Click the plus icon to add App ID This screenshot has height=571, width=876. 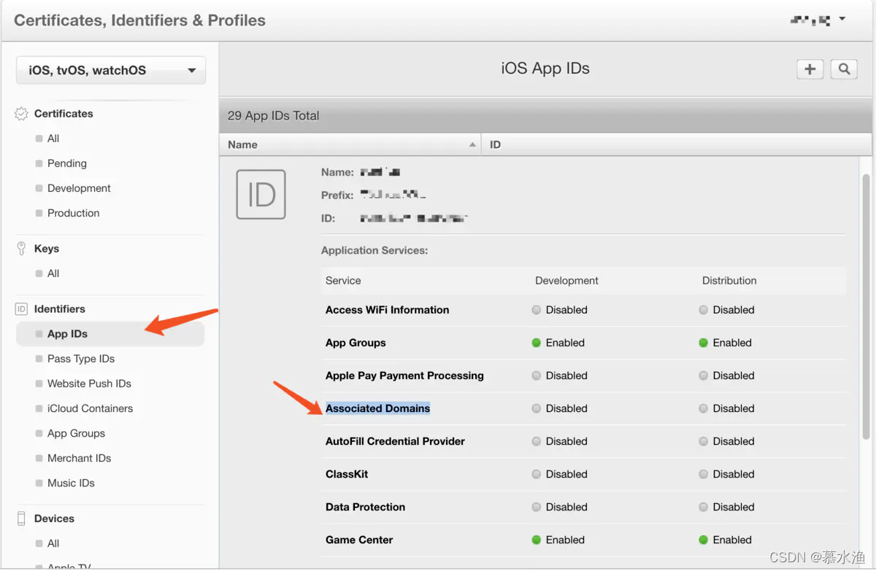point(810,69)
